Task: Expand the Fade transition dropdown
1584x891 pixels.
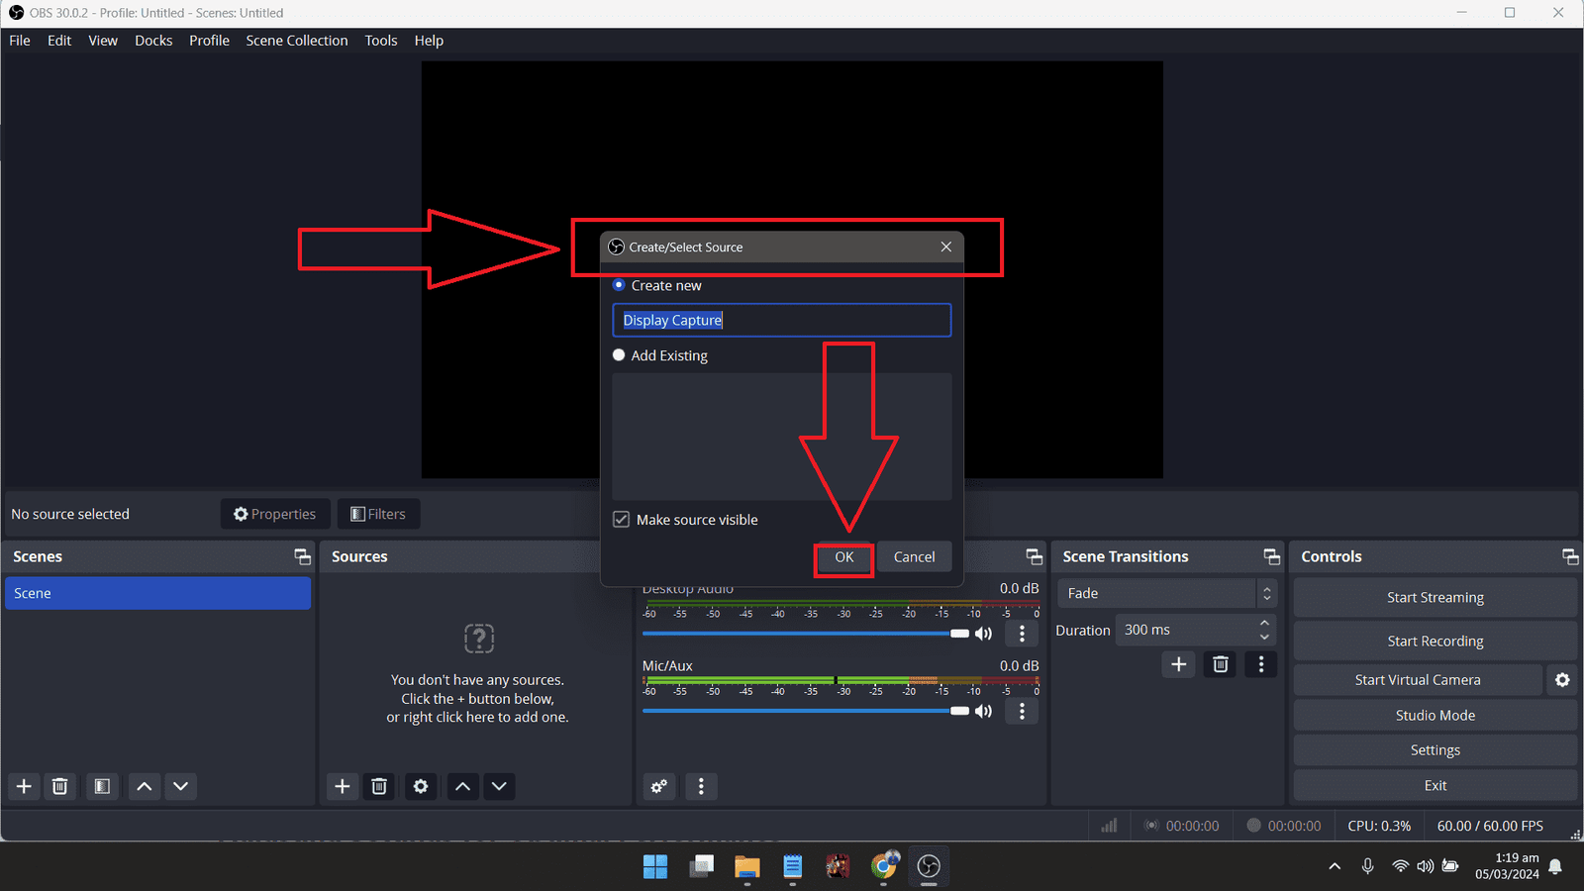Action: (1265, 593)
